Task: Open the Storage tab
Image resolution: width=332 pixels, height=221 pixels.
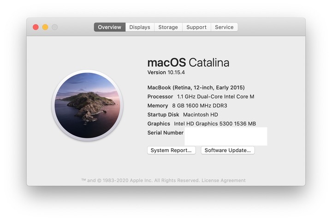Action: tap(168, 27)
